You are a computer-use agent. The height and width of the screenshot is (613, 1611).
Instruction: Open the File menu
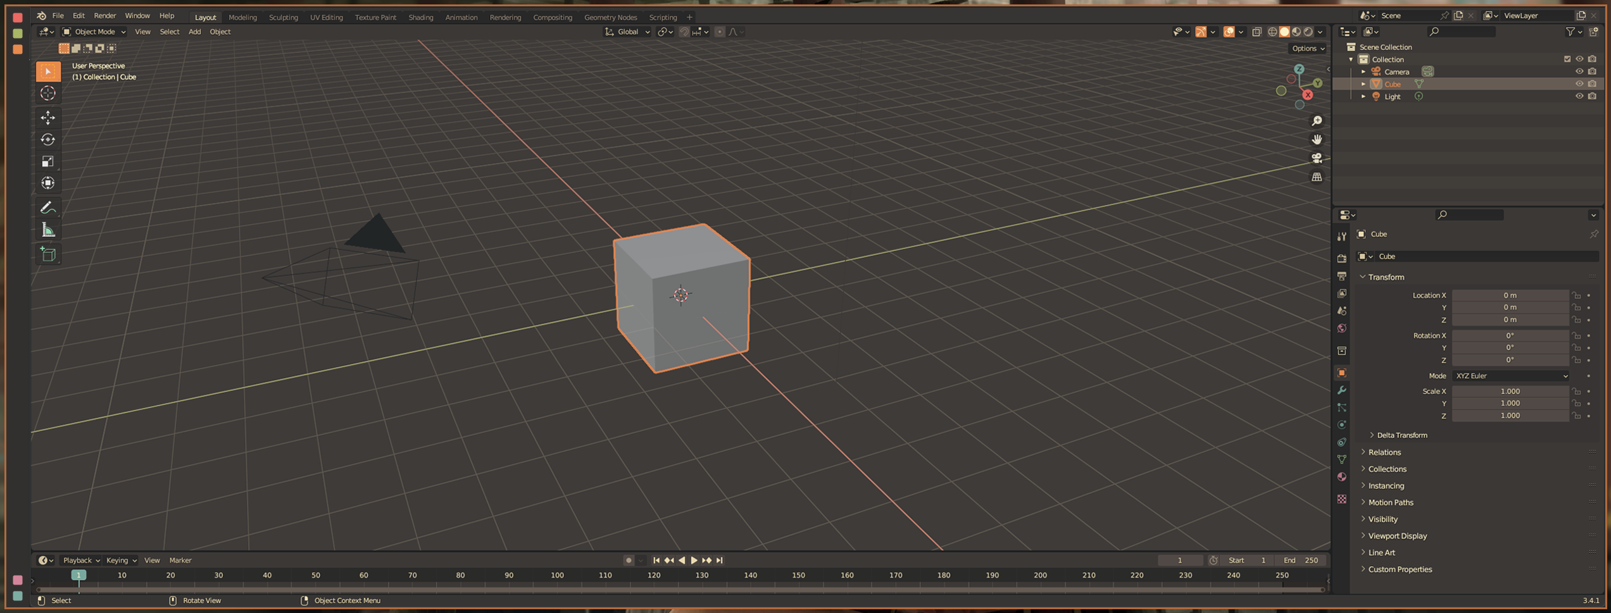click(x=58, y=16)
